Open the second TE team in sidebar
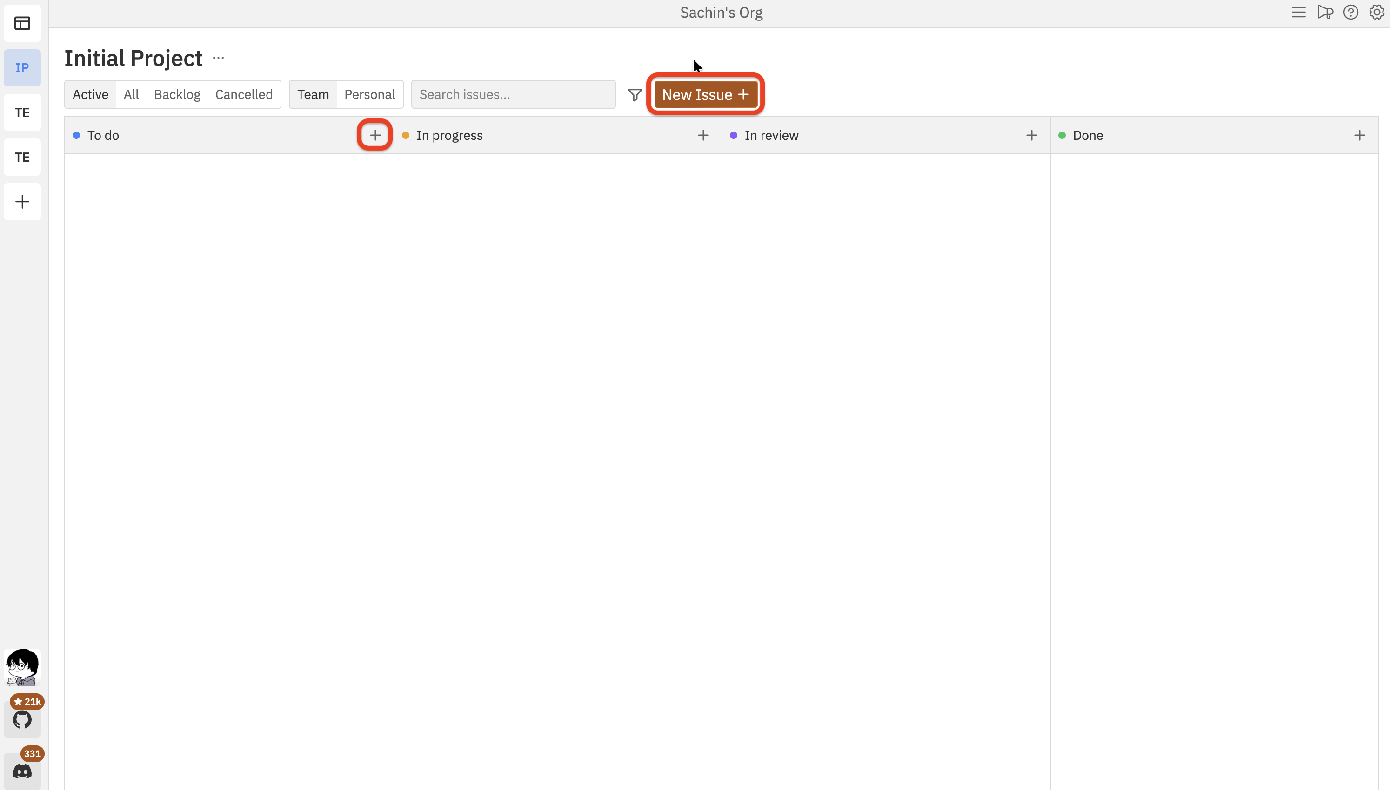1390x790 pixels. coord(22,157)
